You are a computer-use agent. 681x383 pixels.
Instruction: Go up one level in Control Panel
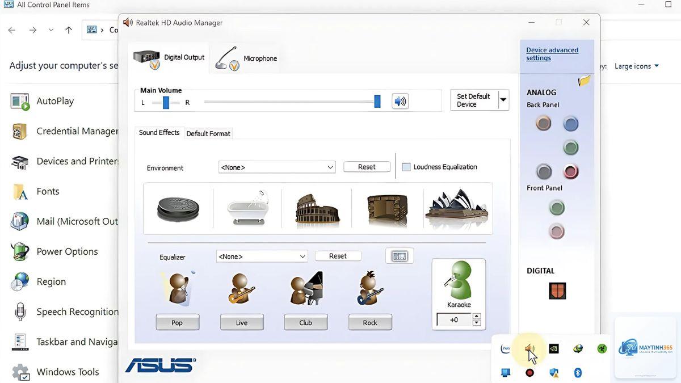tap(69, 30)
